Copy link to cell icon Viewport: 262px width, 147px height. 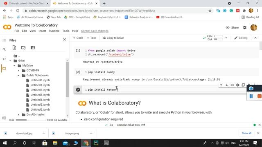232,85
